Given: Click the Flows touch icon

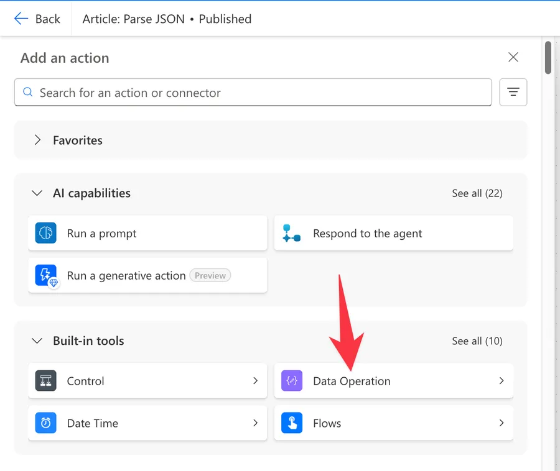Looking at the screenshot, I should [291, 423].
